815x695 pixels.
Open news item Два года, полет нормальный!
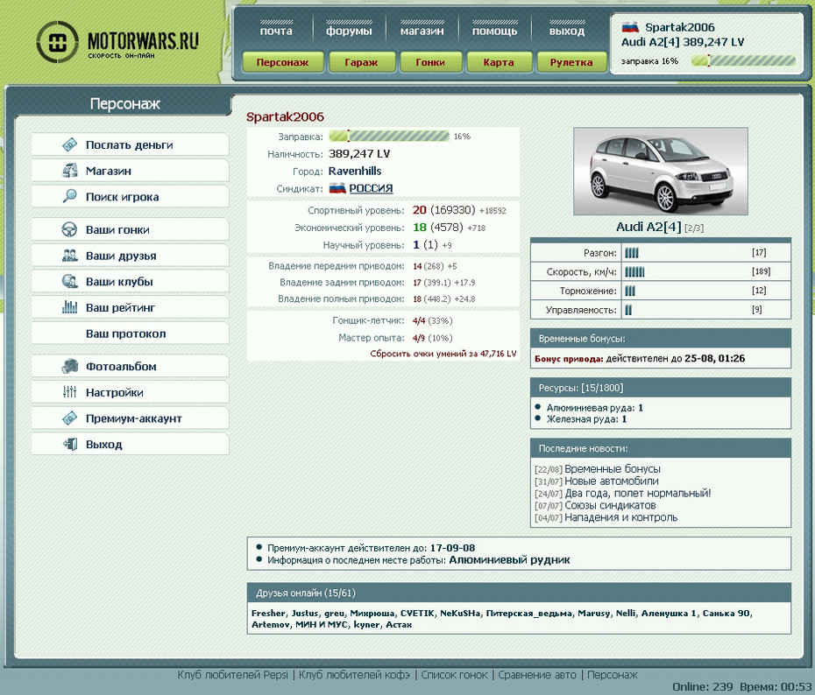pyautogui.click(x=638, y=493)
